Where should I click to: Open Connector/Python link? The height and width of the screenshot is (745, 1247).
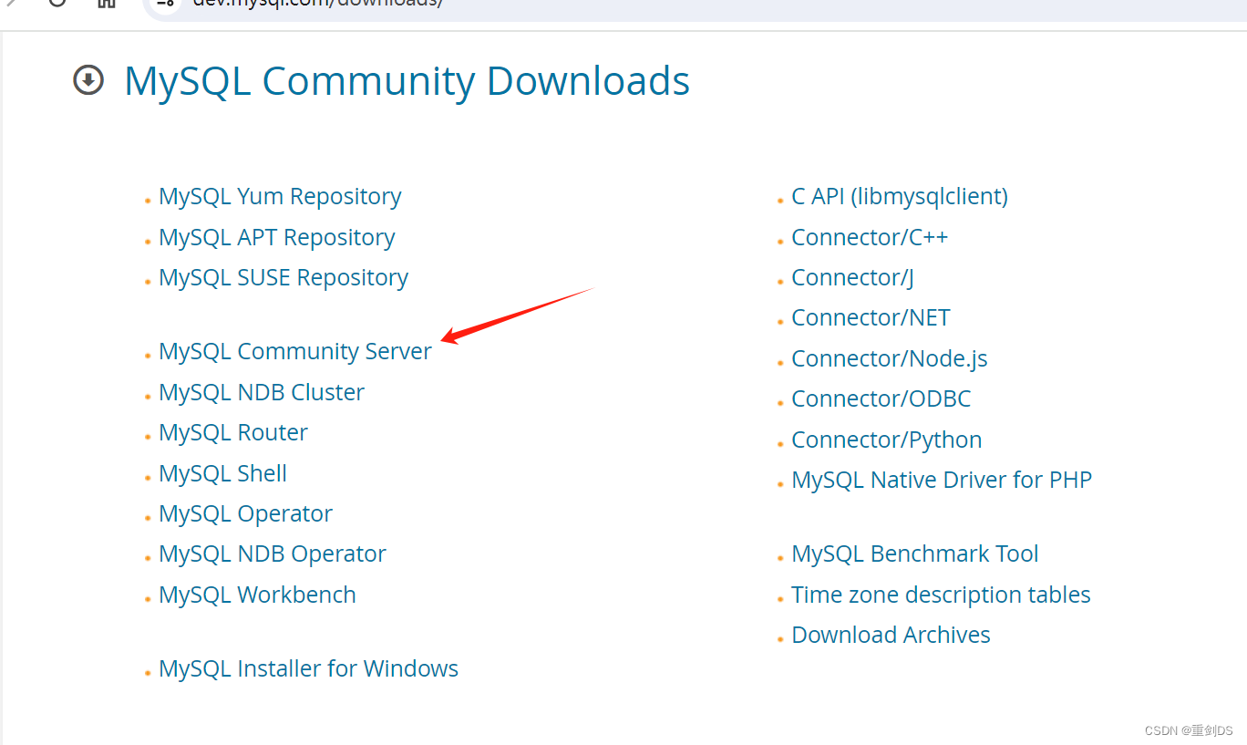(x=887, y=440)
